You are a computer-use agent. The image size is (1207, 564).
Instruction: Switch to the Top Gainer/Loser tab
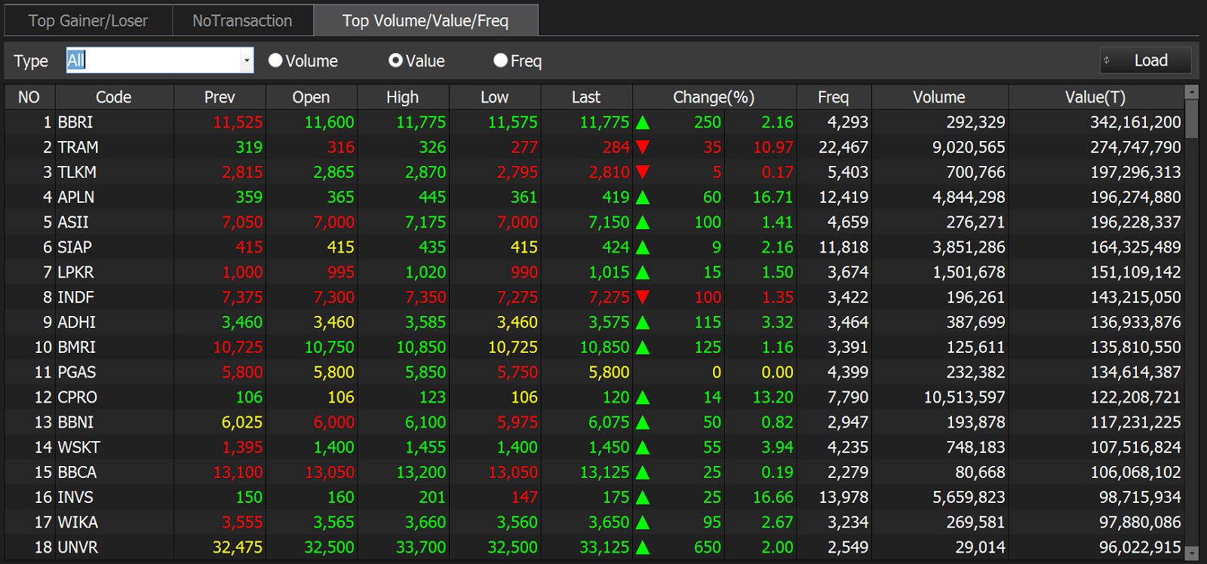[x=88, y=20]
